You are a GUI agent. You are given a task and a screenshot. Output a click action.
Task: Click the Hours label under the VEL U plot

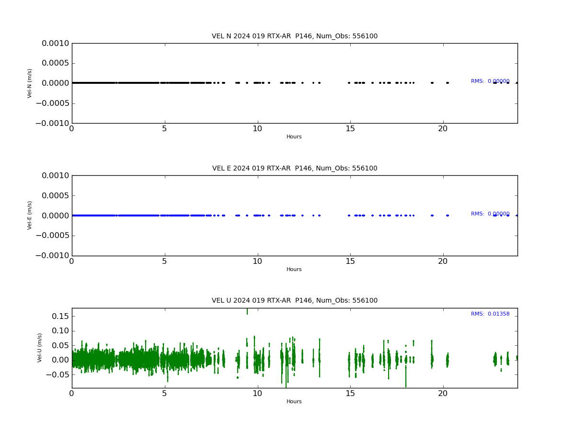(294, 402)
